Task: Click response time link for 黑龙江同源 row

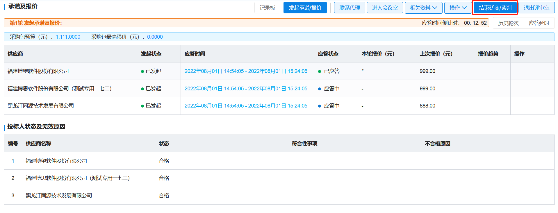Action: pos(246,106)
